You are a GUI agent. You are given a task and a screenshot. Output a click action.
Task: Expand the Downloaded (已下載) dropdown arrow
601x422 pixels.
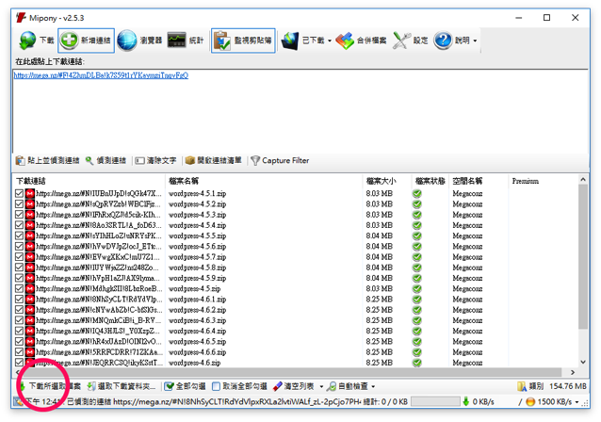(330, 41)
